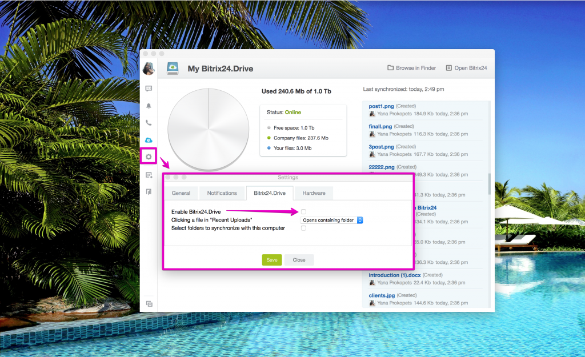This screenshot has width=585, height=357.
Task: Click the 'My Bitrix24.Drive' title text
Action: (x=220, y=69)
